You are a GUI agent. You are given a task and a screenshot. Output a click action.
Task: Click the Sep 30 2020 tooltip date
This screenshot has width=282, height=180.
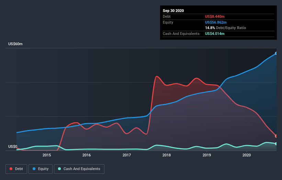[173, 11]
